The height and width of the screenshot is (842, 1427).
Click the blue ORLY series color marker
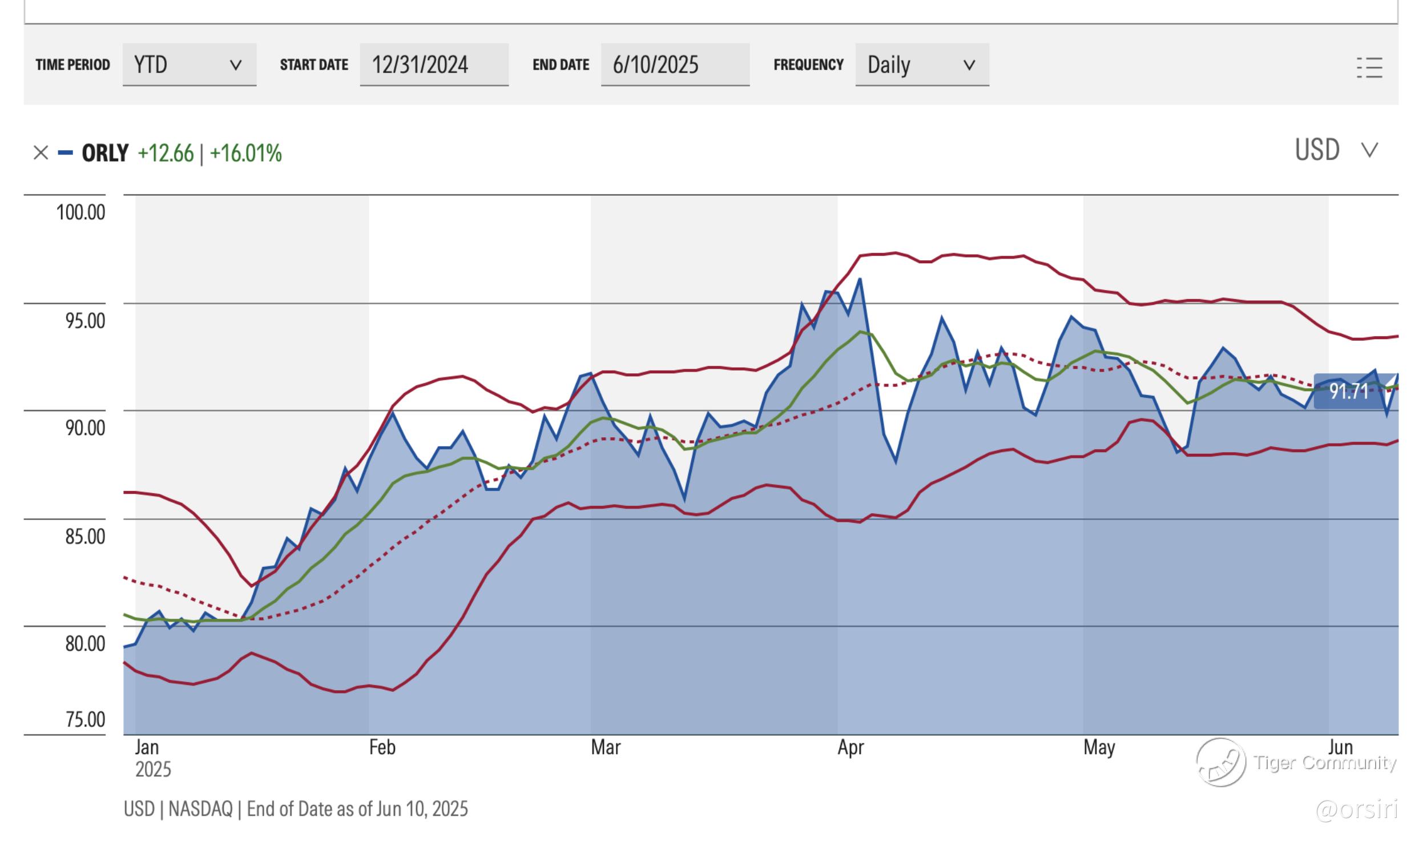click(66, 153)
